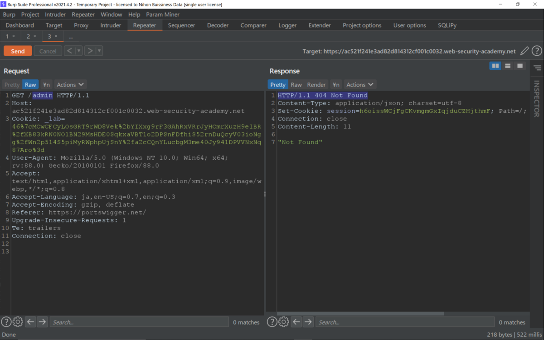Open the history forward dropdown arrow
Screen dimensions: 544x340
pos(99,51)
